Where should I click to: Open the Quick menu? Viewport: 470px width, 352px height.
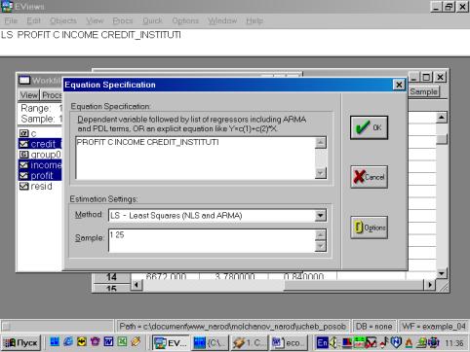[152, 20]
